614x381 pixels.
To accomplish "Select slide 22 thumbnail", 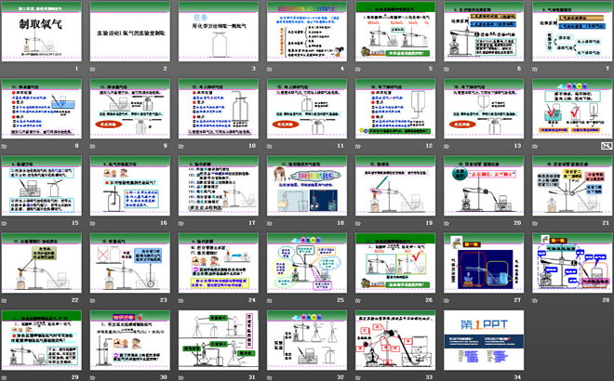I will click(42, 263).
